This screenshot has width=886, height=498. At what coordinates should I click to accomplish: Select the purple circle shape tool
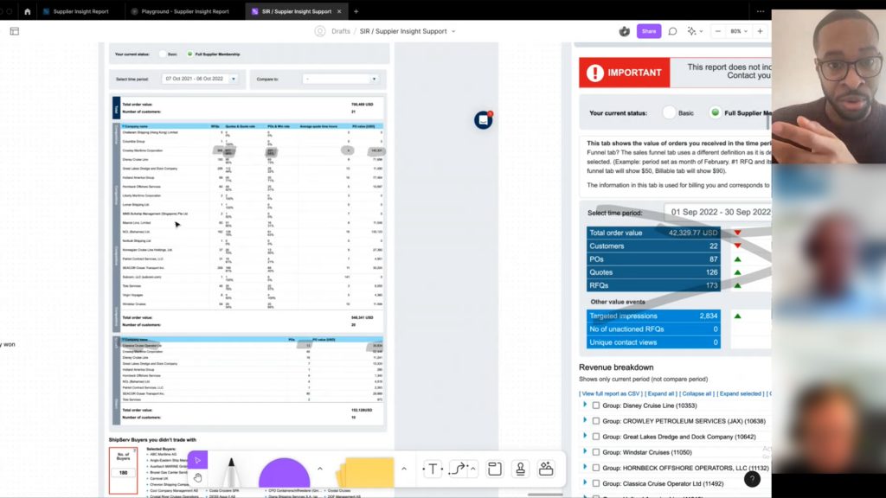tap(285, 477)
